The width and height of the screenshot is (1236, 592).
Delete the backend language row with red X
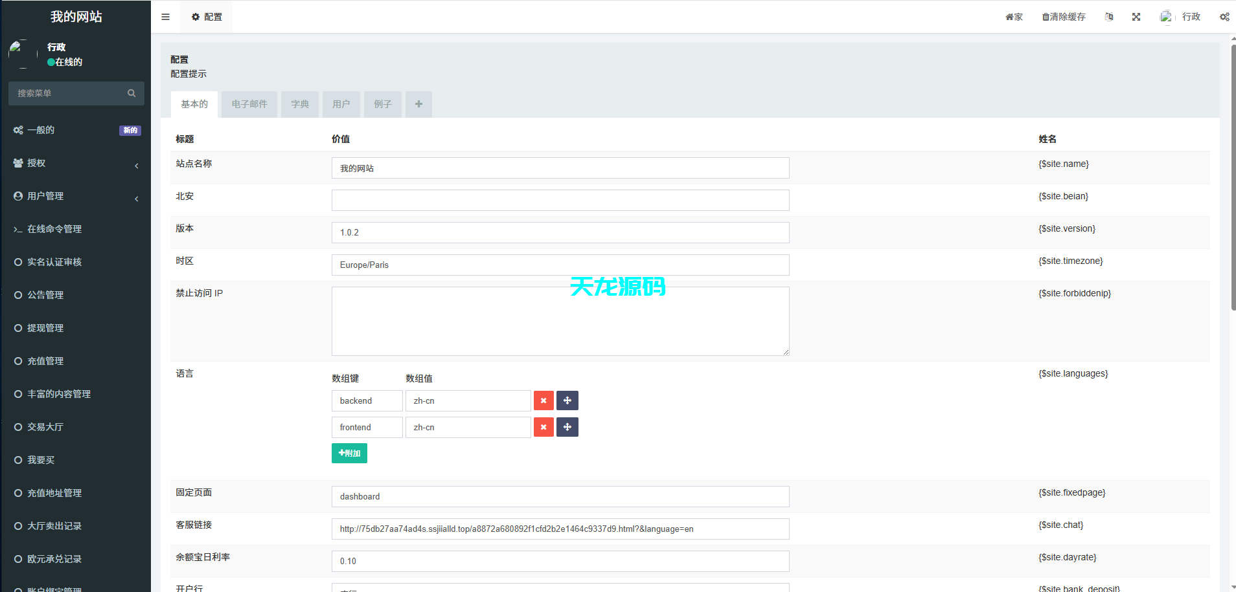(543, 400)
